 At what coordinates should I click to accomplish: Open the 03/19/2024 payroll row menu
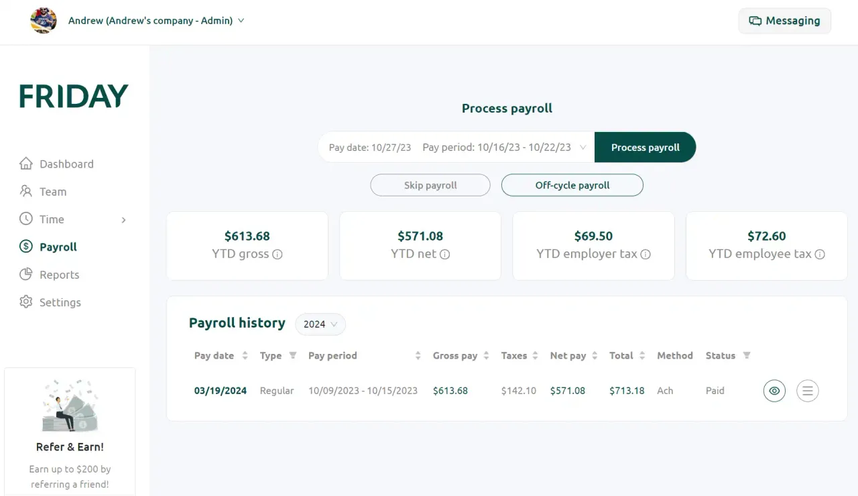[808, 391]
